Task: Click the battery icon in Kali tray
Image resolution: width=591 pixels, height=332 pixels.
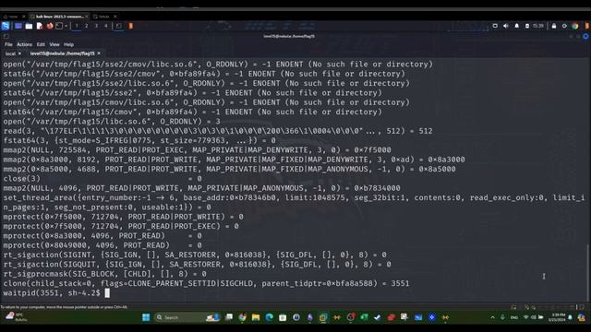Action: [x=527, y=26]
